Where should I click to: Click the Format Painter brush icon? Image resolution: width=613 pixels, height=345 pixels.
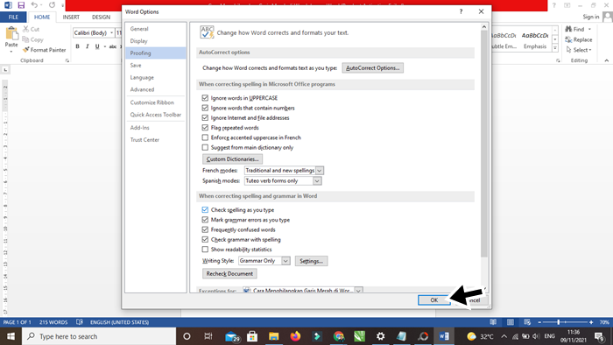click(x=25, y=50)
